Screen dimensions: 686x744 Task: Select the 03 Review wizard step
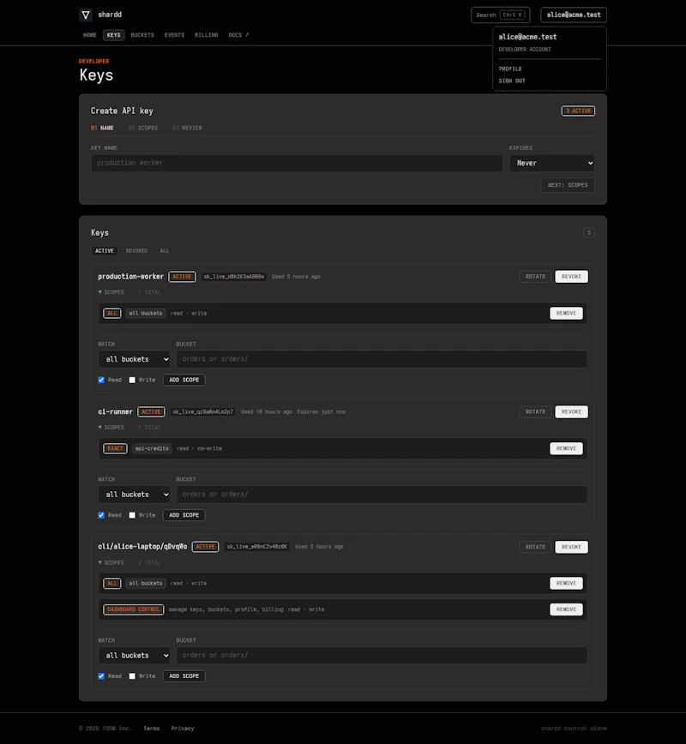tap(187, 128)
